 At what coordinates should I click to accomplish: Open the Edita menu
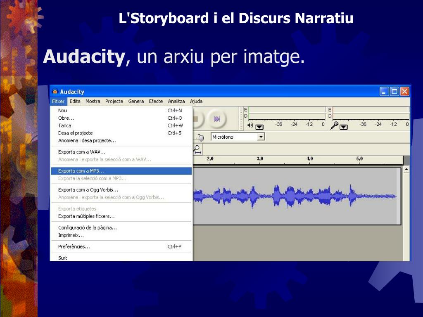coord(75,102)
